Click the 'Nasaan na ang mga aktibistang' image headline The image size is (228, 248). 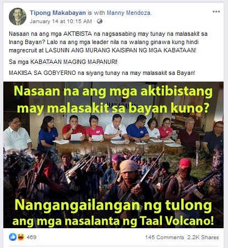(x=113, y=91)
